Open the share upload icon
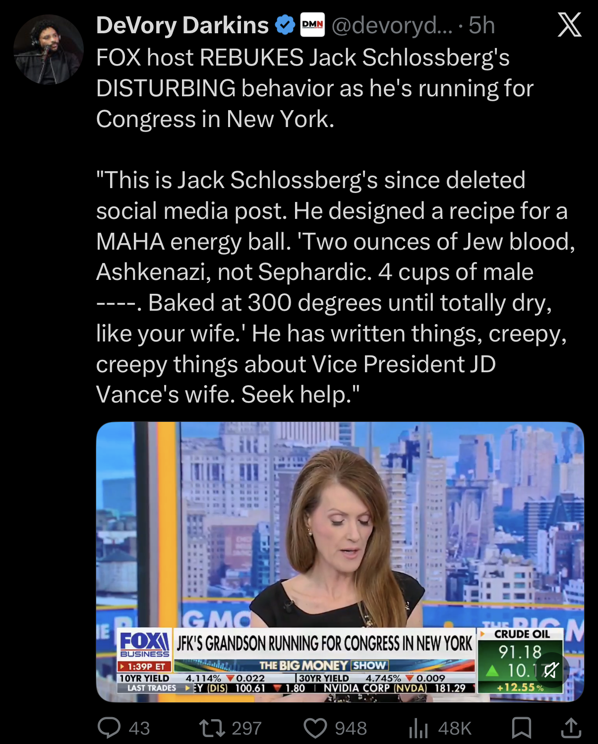Screen dimensions: 598x744 point(571,728)
